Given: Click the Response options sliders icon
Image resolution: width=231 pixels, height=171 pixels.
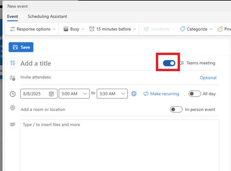Looking at the screenshot, I should [12, 29].
